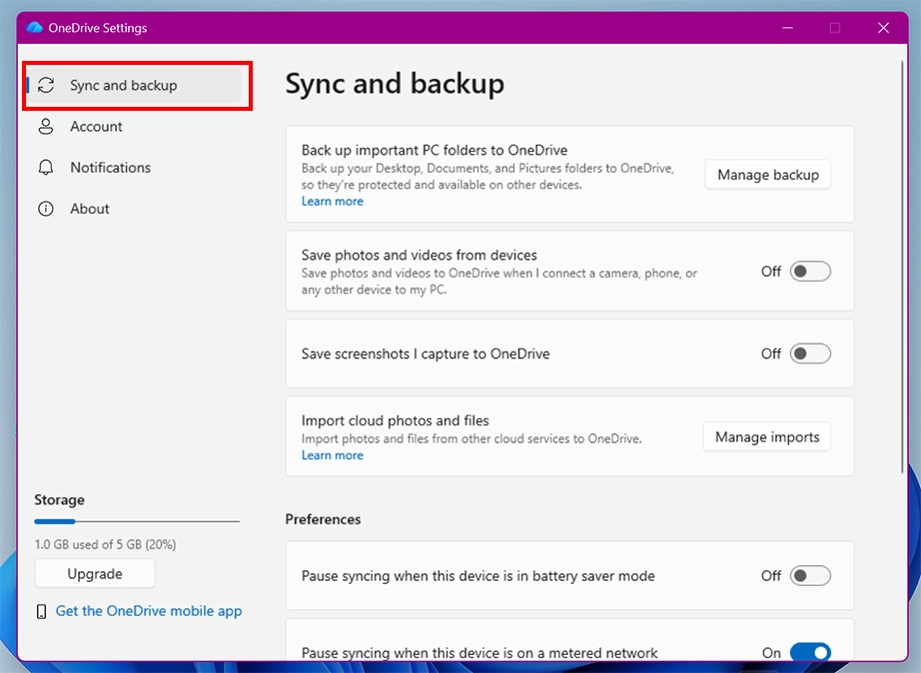Click the Upgrade storage button
Image resolution: width=921 pixels, height=673 pixels.
pos(95,574)
